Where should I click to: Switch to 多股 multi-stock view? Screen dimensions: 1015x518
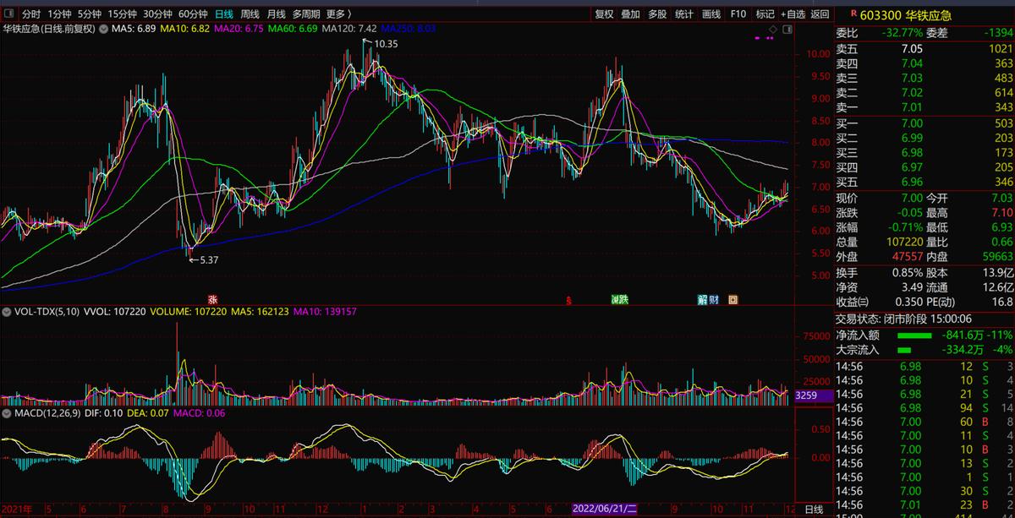point(657,14)
